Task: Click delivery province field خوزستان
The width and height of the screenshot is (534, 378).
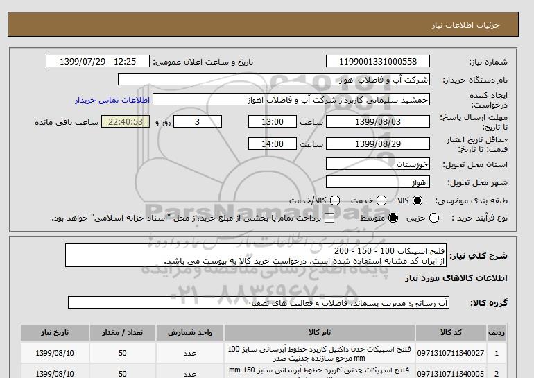Action: pos(378,164)
